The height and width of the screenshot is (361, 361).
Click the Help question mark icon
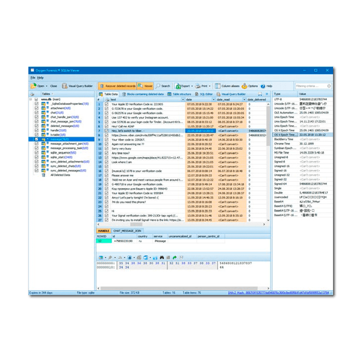pyautogui.click(x=263, y=86)
